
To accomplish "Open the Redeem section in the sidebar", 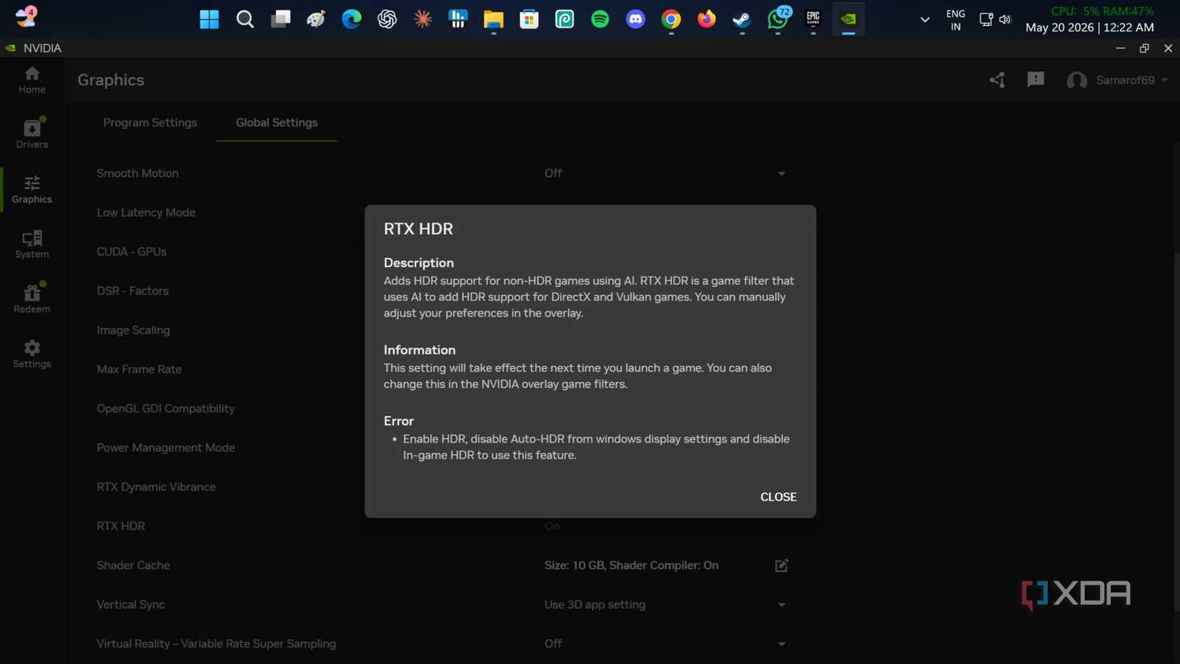I will [32, 299].
